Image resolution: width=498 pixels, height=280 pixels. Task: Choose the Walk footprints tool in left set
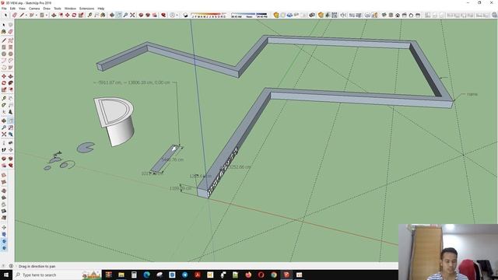pyautogui.click(x=4, y=150)
